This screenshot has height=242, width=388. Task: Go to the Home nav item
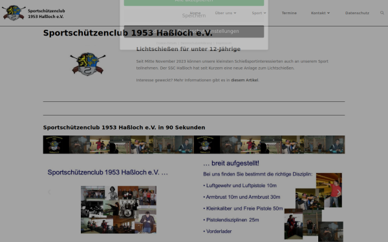[195, 13]
